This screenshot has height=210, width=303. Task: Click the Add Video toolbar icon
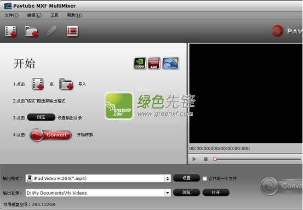[11, 31]
